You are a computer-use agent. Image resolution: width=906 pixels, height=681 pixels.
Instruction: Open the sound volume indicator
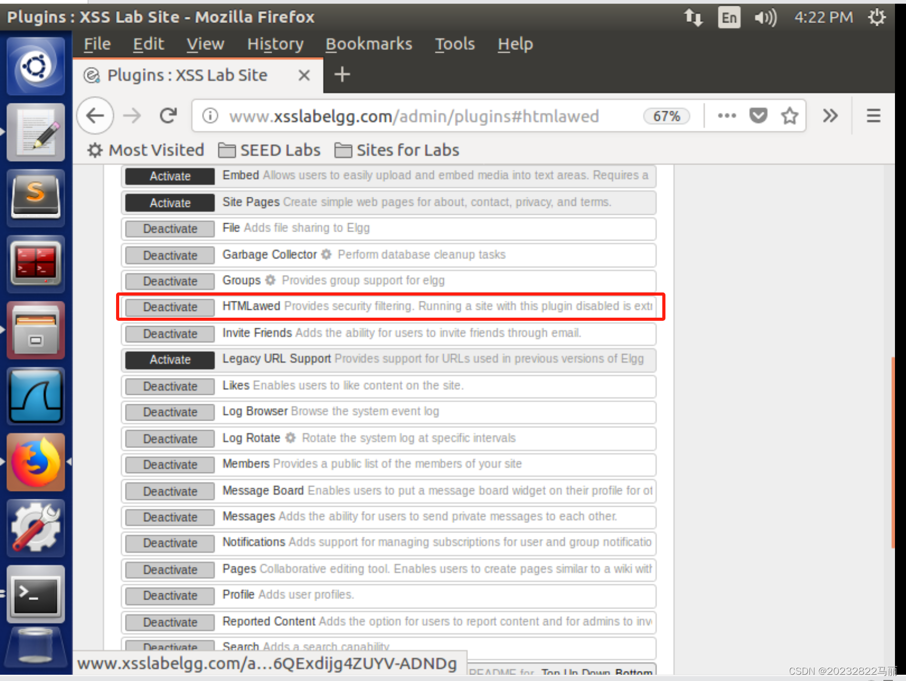[x=765, y=17]
